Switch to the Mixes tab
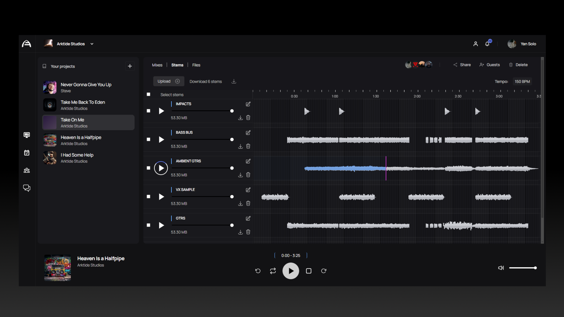The width and height of the screenshot is (564, 317). click(157, 65)
